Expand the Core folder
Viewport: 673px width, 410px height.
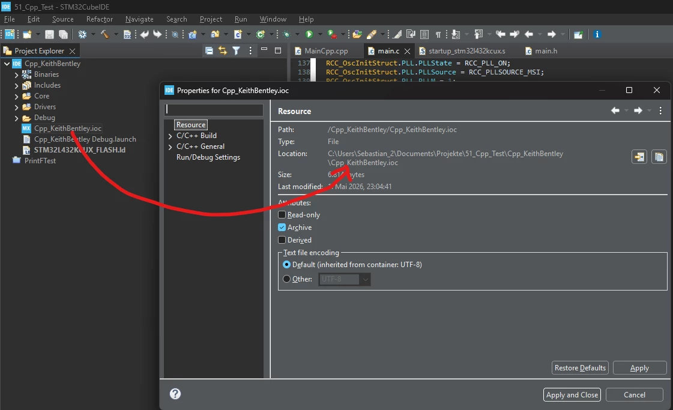pyautogui.click(x=17, y=96)
